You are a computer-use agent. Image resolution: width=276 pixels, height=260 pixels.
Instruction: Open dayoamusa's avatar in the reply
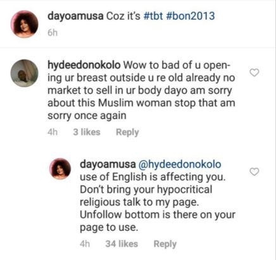point(60,169)
